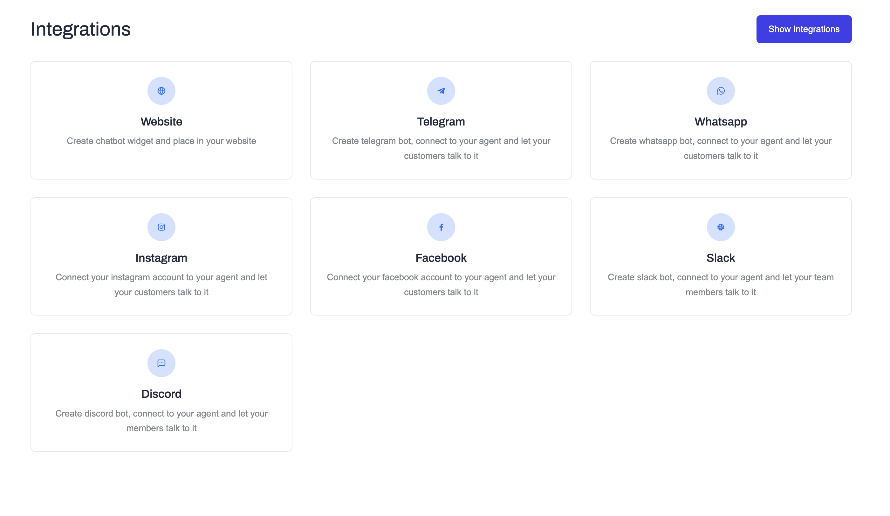
Task: Open the Instagram integration card
Action: (x=161, y=256)
